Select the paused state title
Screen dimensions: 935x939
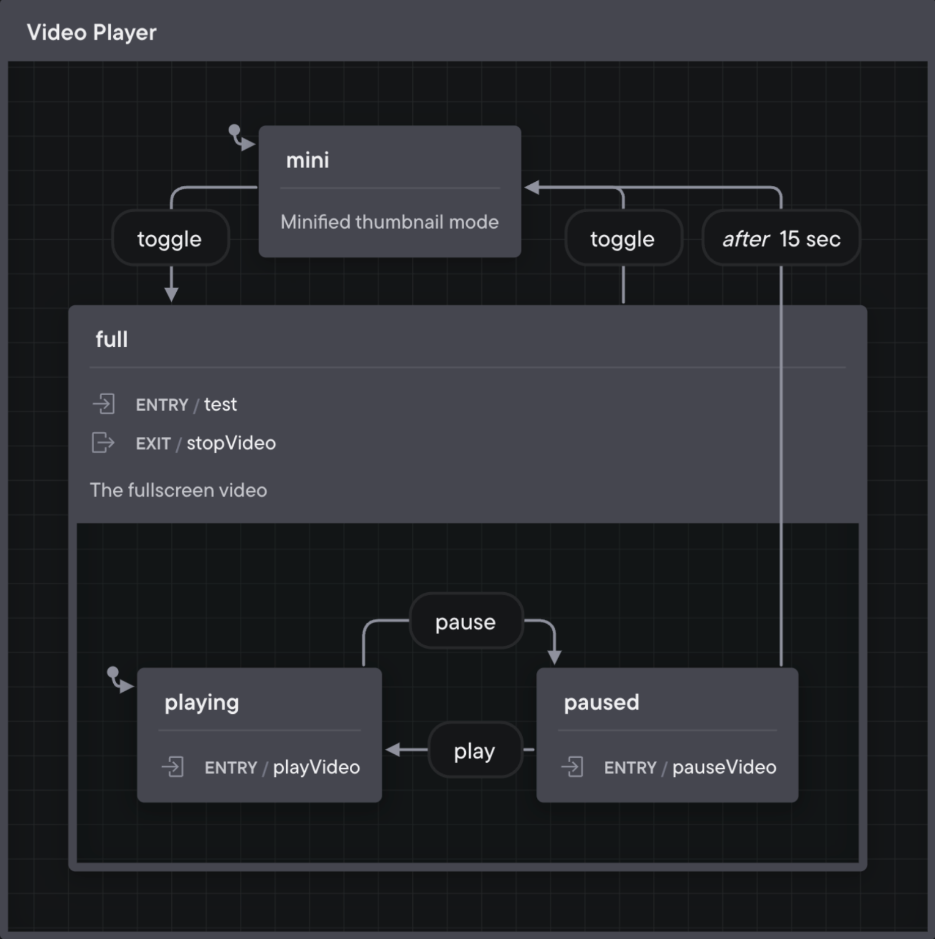[601, 703]
